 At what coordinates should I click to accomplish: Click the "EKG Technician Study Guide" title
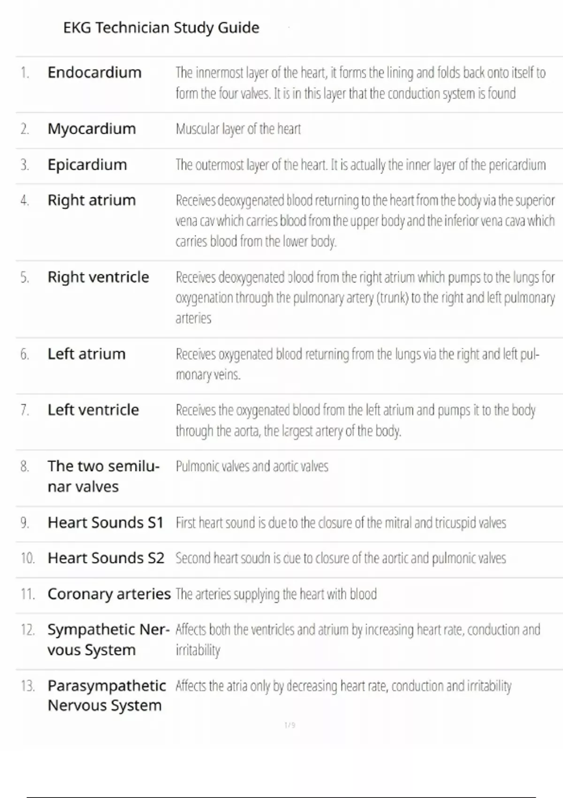point(161,28)
